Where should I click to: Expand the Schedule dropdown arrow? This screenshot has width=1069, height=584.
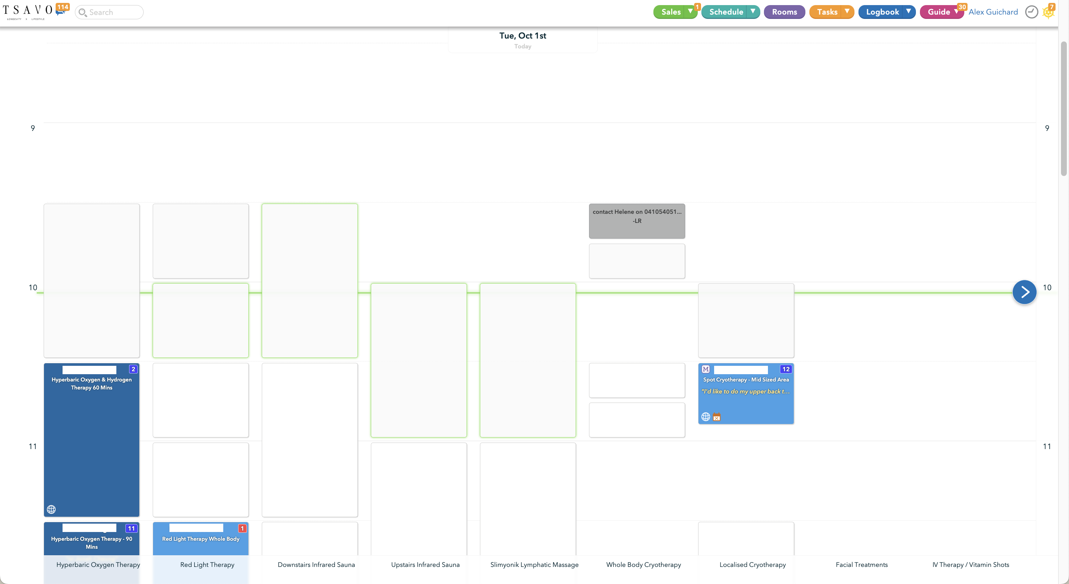[x=752, y=12]
